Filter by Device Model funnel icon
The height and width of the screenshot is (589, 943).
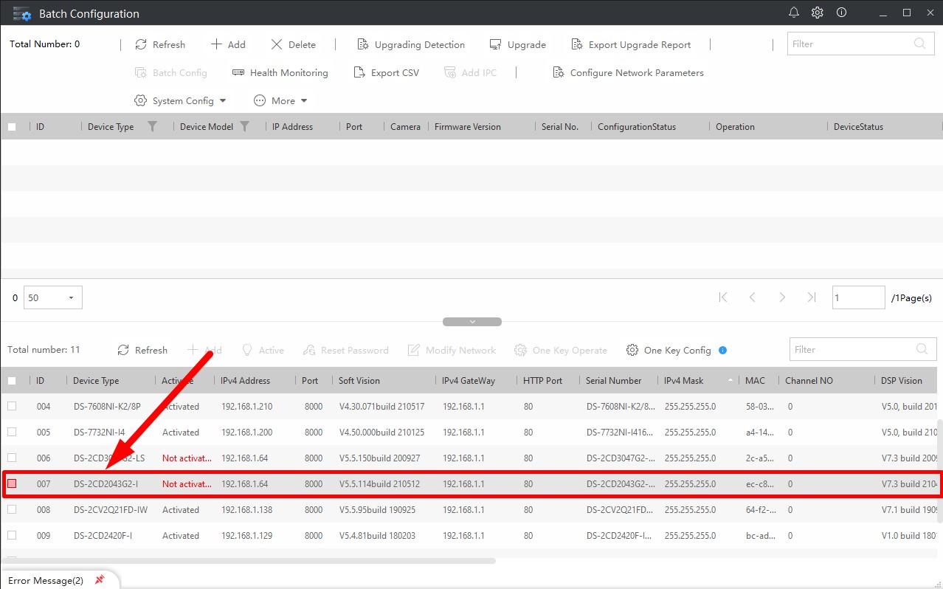coord(245,126)
